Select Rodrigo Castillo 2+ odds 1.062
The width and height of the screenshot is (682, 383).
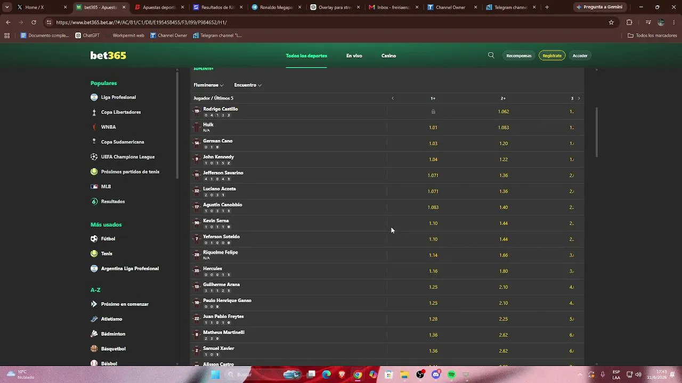(x=504, y=112)
